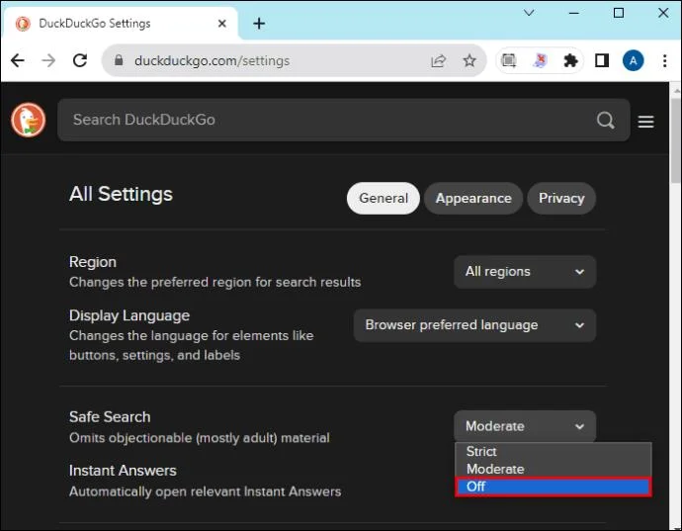Open the All regions dropdown
The image size is (682, 531).
[x=525, y=272]
